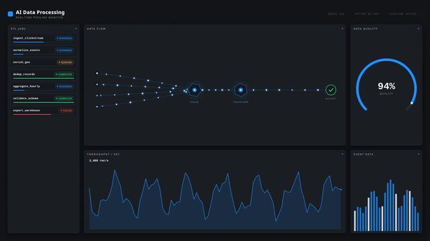Click the end-point dot of throughput line

341,189
